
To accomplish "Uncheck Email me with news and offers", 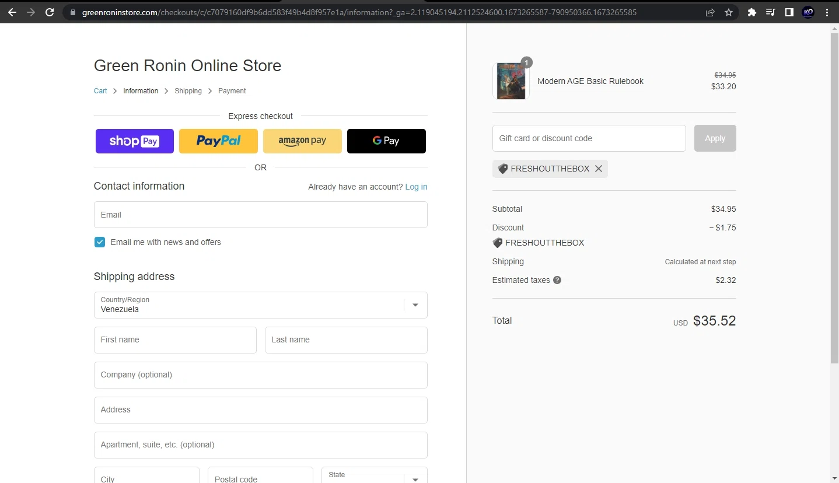I will (x=100, y=242).
